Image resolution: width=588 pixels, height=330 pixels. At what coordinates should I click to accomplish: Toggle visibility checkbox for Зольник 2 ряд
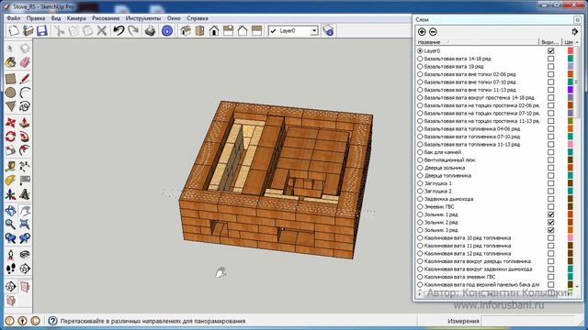pos(551,222)
